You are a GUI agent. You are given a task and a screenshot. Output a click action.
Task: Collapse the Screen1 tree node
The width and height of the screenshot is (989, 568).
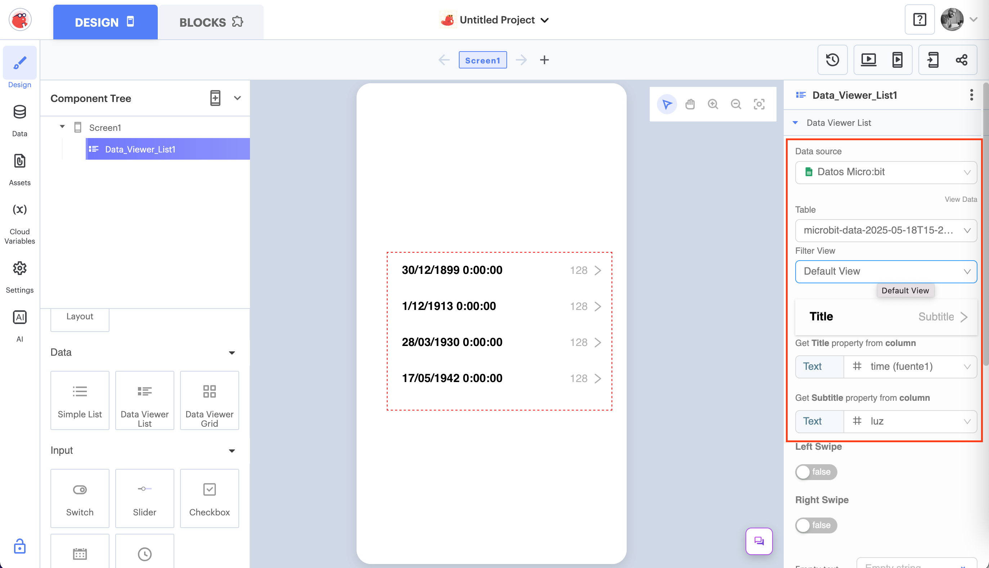click(x=62, y=127)
